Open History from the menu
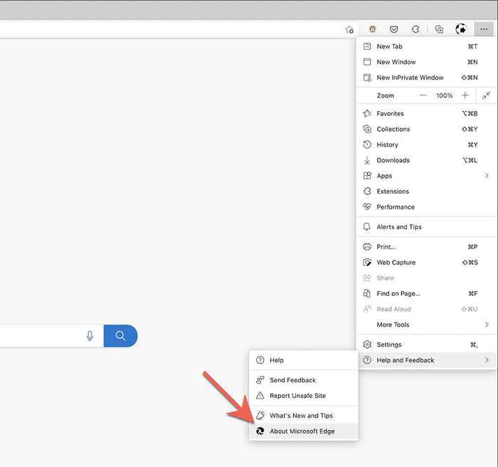Screen dimensions: 498x467 [426, 145]
